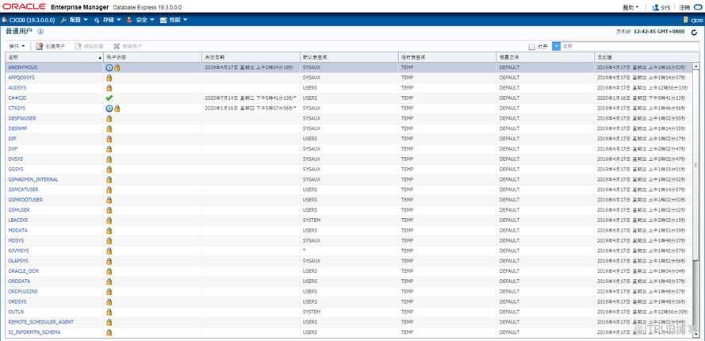The width and height of the screenshot is (705, 341).
Task: Open the OJVMSYS user link
Action: [x=18, y=251]
